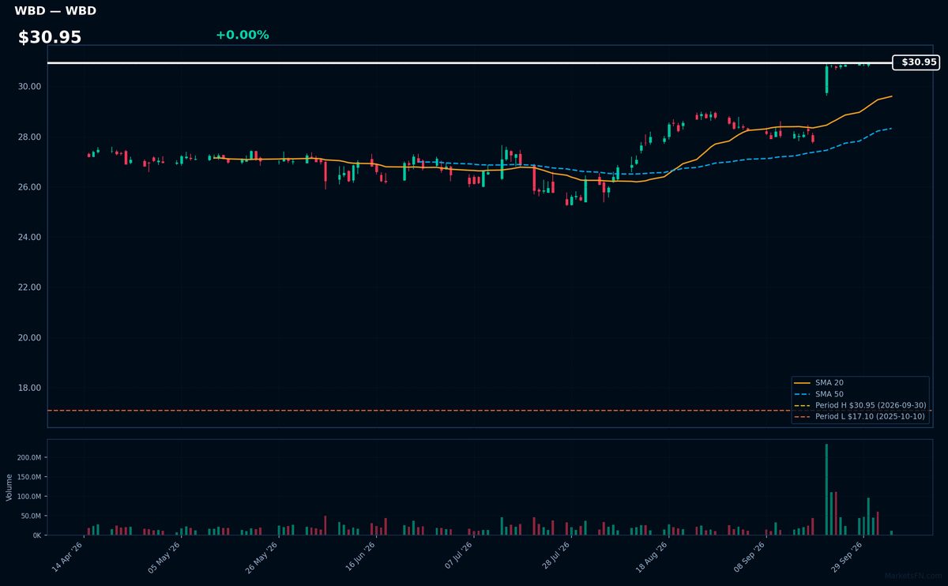The image size is (948, 586).
Task: Click the 200.0M volume axis label
Action: pos(28,457)
